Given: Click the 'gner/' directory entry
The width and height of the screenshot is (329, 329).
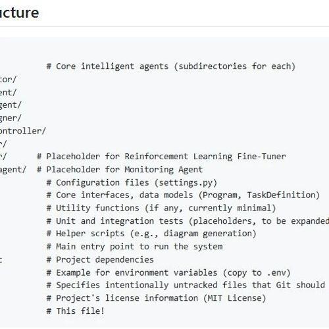Looking at the screenshot, I should click(11, 118).
